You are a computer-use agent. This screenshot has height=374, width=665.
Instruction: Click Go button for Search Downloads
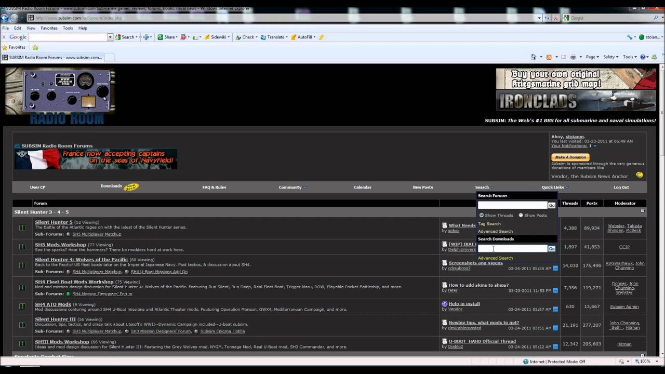(x=552, y=249)
